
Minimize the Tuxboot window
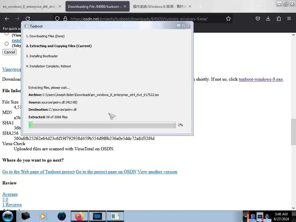point(178,26)
